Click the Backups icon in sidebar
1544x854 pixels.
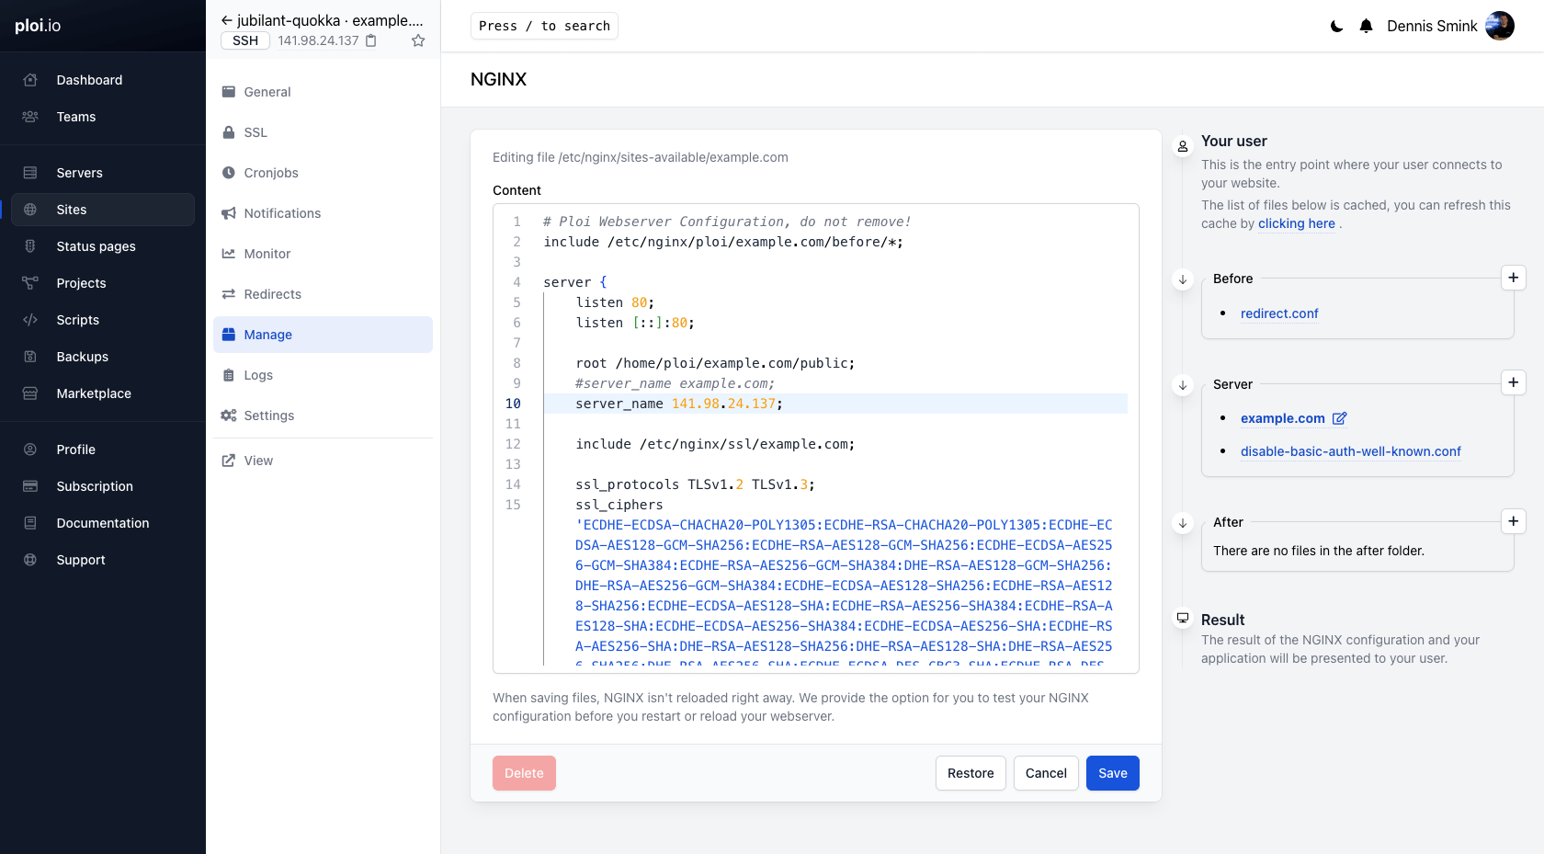click(30, 357)
